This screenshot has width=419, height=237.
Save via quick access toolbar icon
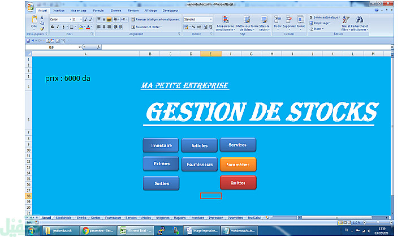[x=28, y=41]
